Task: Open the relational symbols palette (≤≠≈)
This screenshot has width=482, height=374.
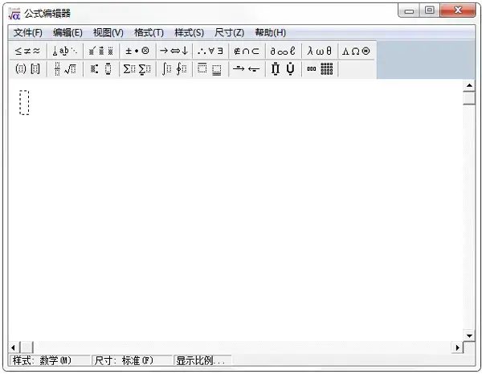Action: tap(27, 51)
